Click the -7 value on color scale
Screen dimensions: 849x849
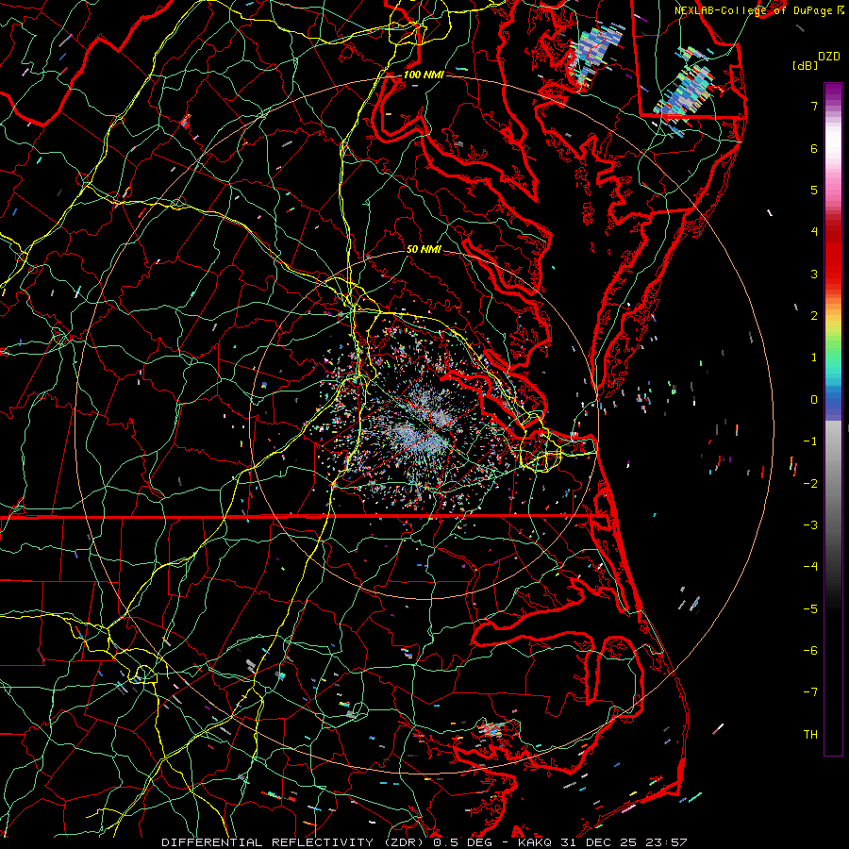[x=810, y=692]
